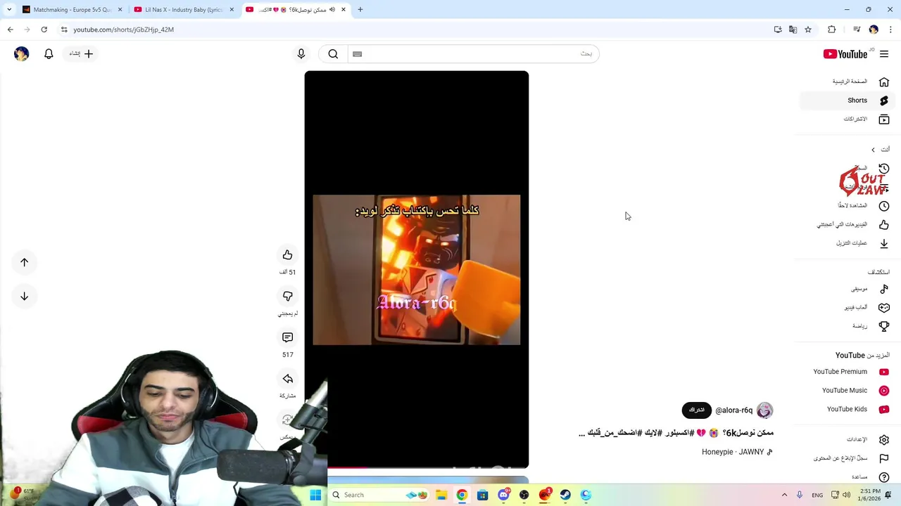
Task: Click the alora-r6q channel avatar
Action: tap(765, 410)
